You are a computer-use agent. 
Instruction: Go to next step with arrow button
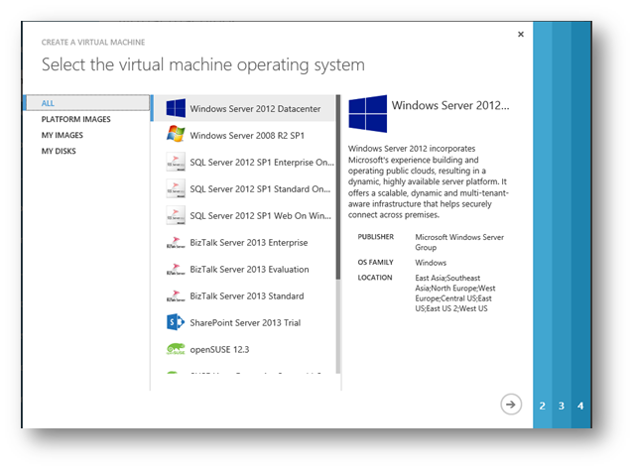pos(511,405)
